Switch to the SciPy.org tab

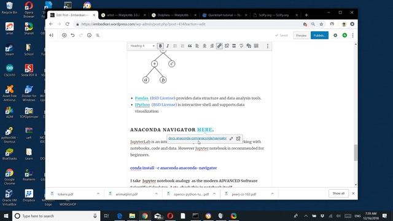tap(275, 15)
